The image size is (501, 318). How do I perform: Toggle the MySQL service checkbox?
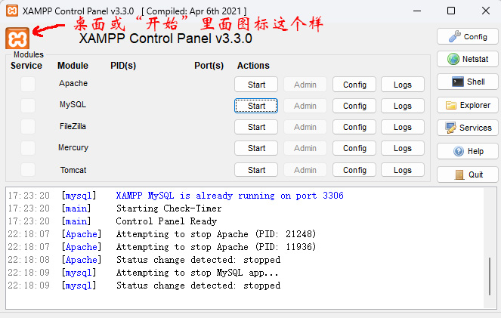[x=28, y=106]
